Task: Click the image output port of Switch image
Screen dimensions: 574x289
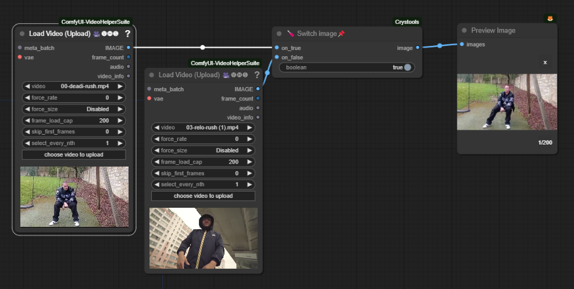Action: 418,48
